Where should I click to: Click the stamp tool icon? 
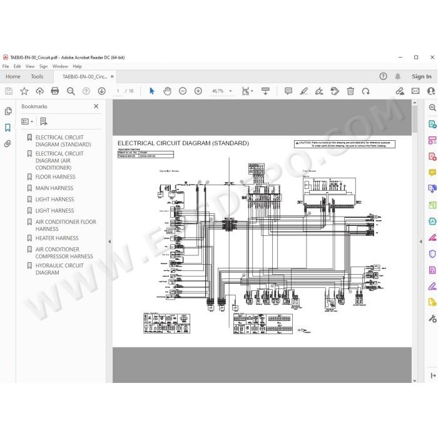(335, 91)
